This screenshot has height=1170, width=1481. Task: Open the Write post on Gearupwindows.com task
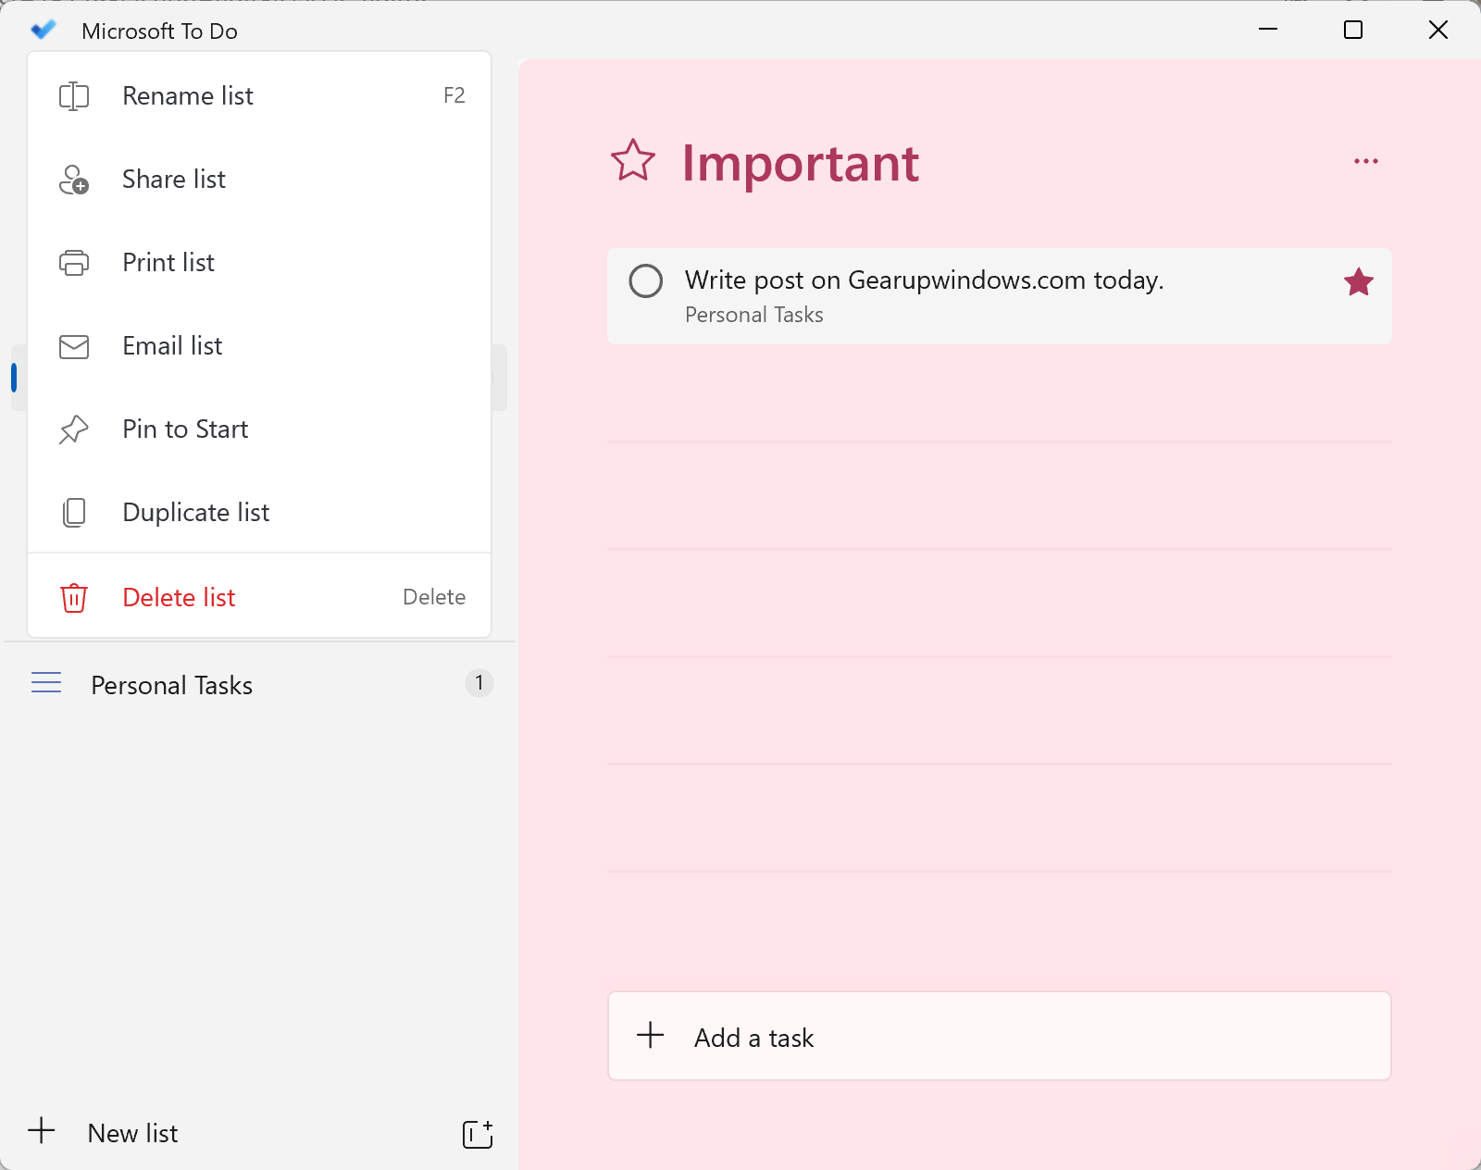coord(1000,296)
